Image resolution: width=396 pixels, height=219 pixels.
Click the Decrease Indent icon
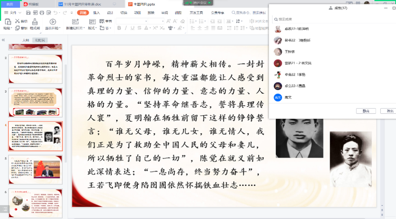pos(213,21)
